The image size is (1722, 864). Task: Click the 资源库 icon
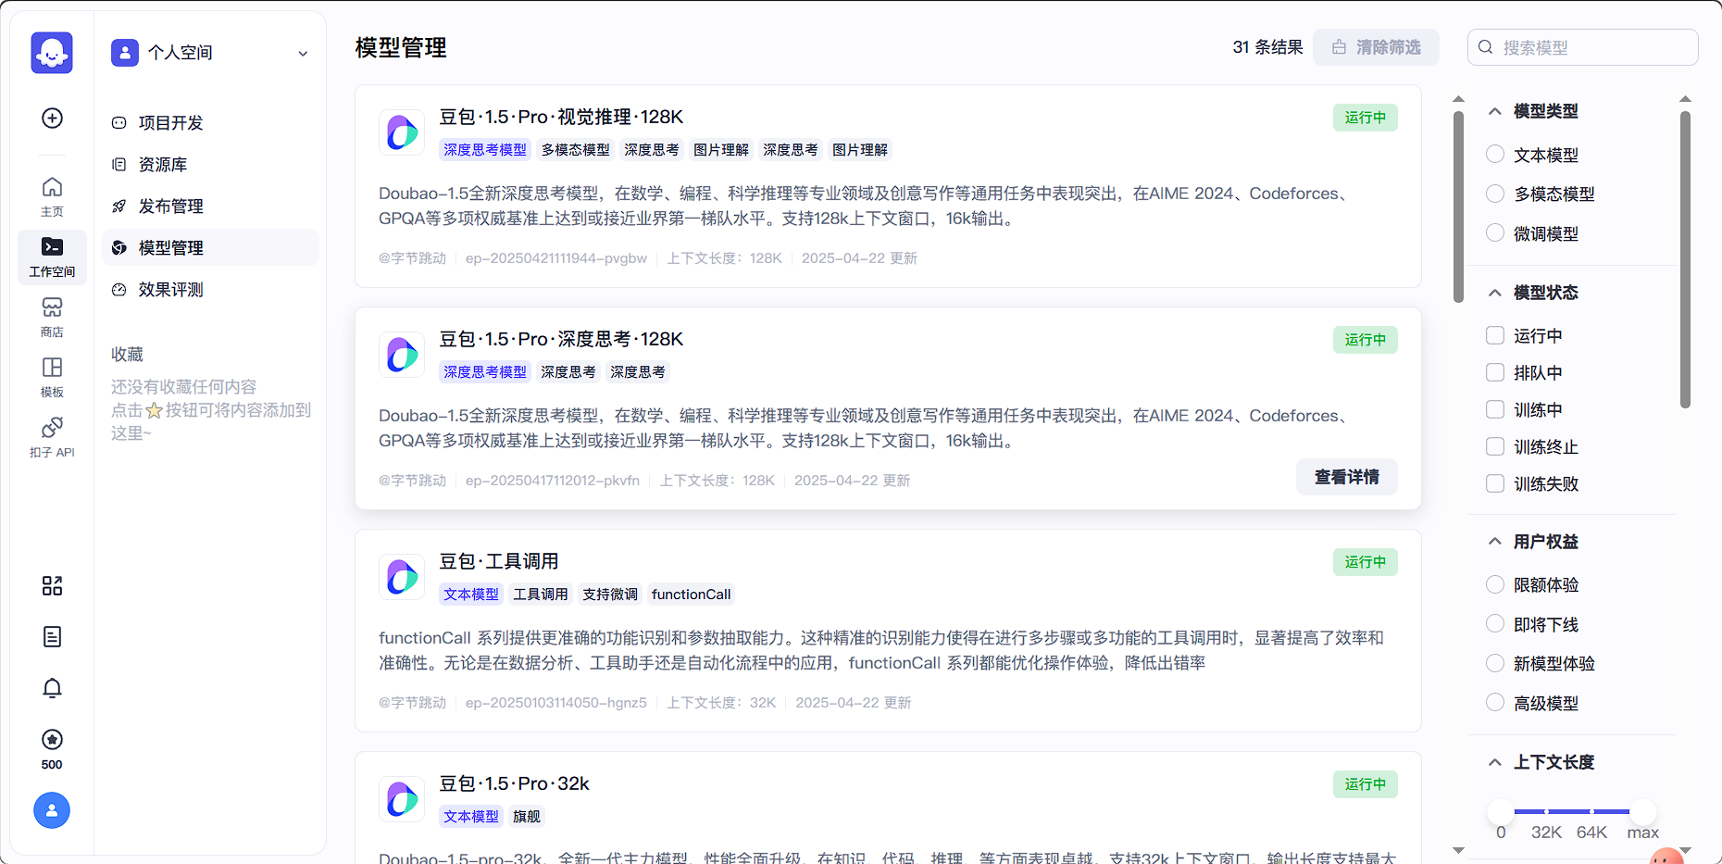(x=119, y=164)
